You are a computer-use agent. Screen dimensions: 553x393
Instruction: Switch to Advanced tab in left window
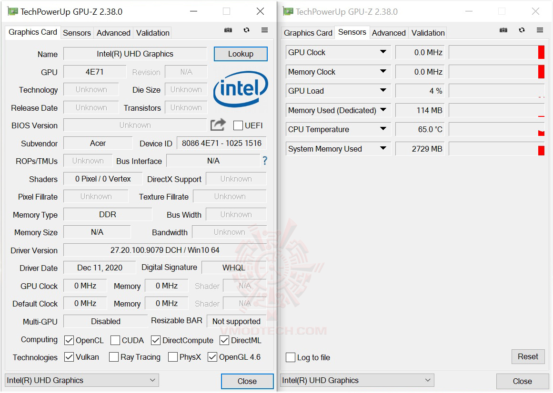[x=113, y=33]
